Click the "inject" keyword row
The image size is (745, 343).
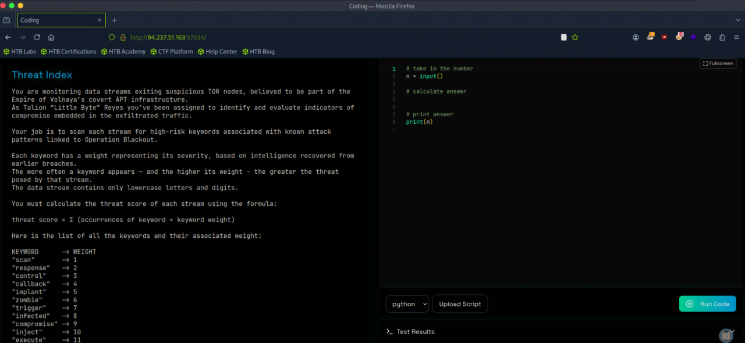tap(46, 332)
